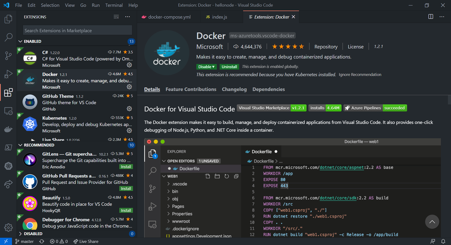This screenshot has width=451, height=245.
Task: Open the Selection menu
Action: [50, 5]
